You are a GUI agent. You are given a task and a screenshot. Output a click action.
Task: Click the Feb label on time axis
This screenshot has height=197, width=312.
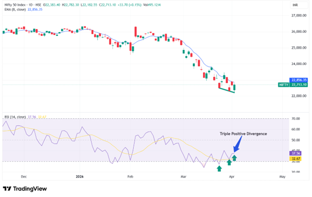[130, 177]
